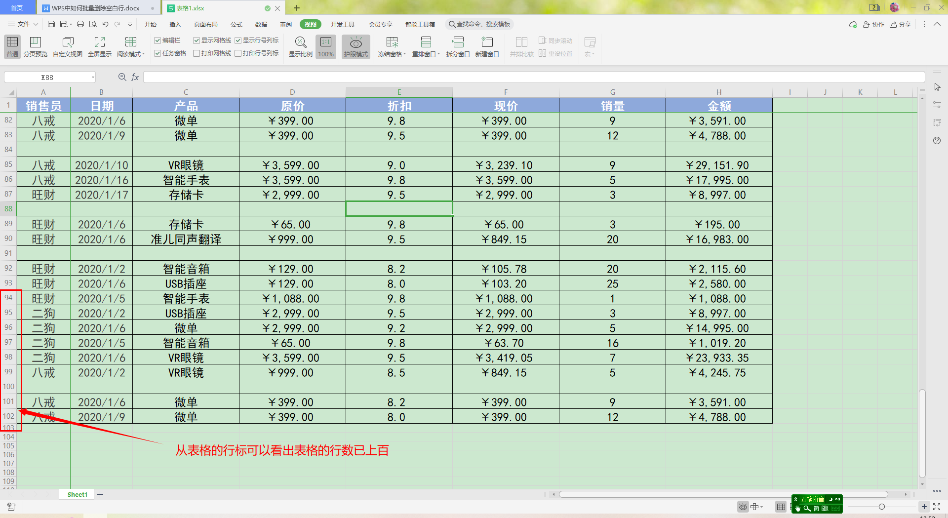
Task: Click the 分享 share button
Action: coord(901,24)
